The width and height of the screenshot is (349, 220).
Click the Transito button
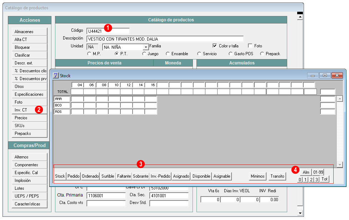coord(277,176)
